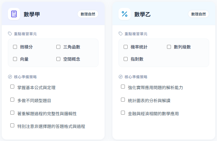Click the calculator icon for 數學甲

click(x=14, y=14)
